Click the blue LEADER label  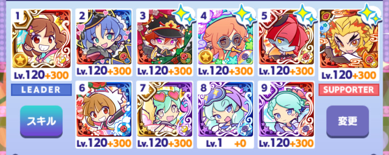tap(41, 90)
